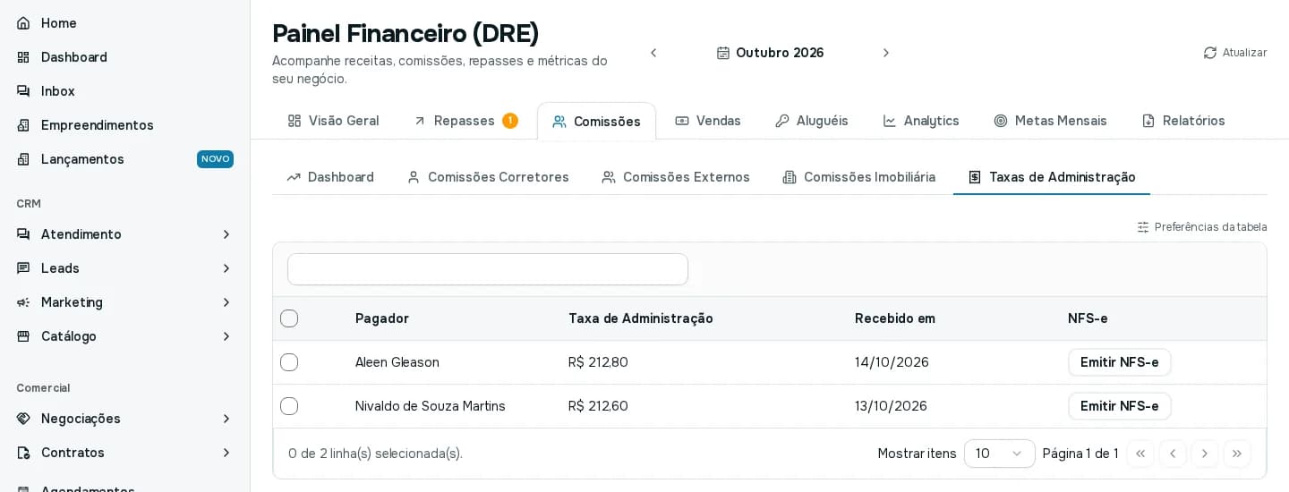This screenshot has height=492, width=1289.
Task: Click the Dashboard grid icon in sidebar
Action: pos(23,57)
